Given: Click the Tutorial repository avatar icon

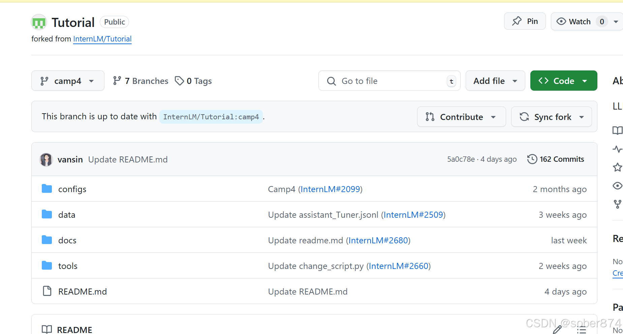Looking at the screenshot, I should pos(39,22).
